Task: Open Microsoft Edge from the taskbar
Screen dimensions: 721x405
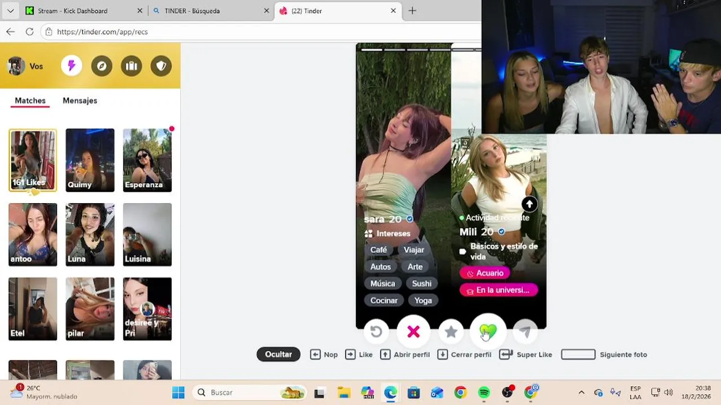Action: [390, 393]
